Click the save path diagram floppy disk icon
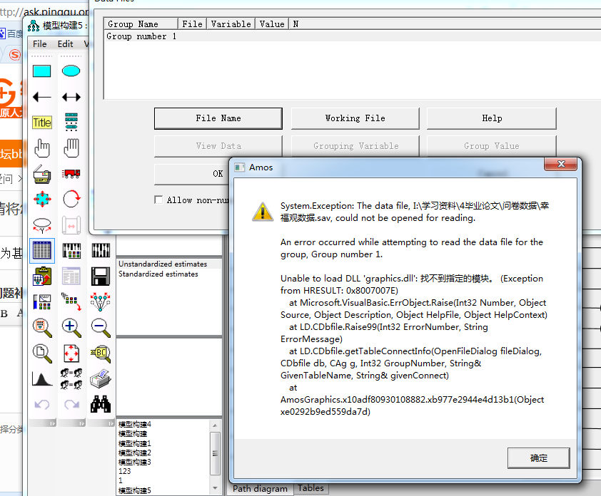 pyautogui.click(x=101, y=277)
